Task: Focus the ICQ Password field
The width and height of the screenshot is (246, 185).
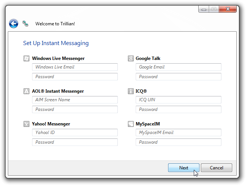Action: (179, 109)
